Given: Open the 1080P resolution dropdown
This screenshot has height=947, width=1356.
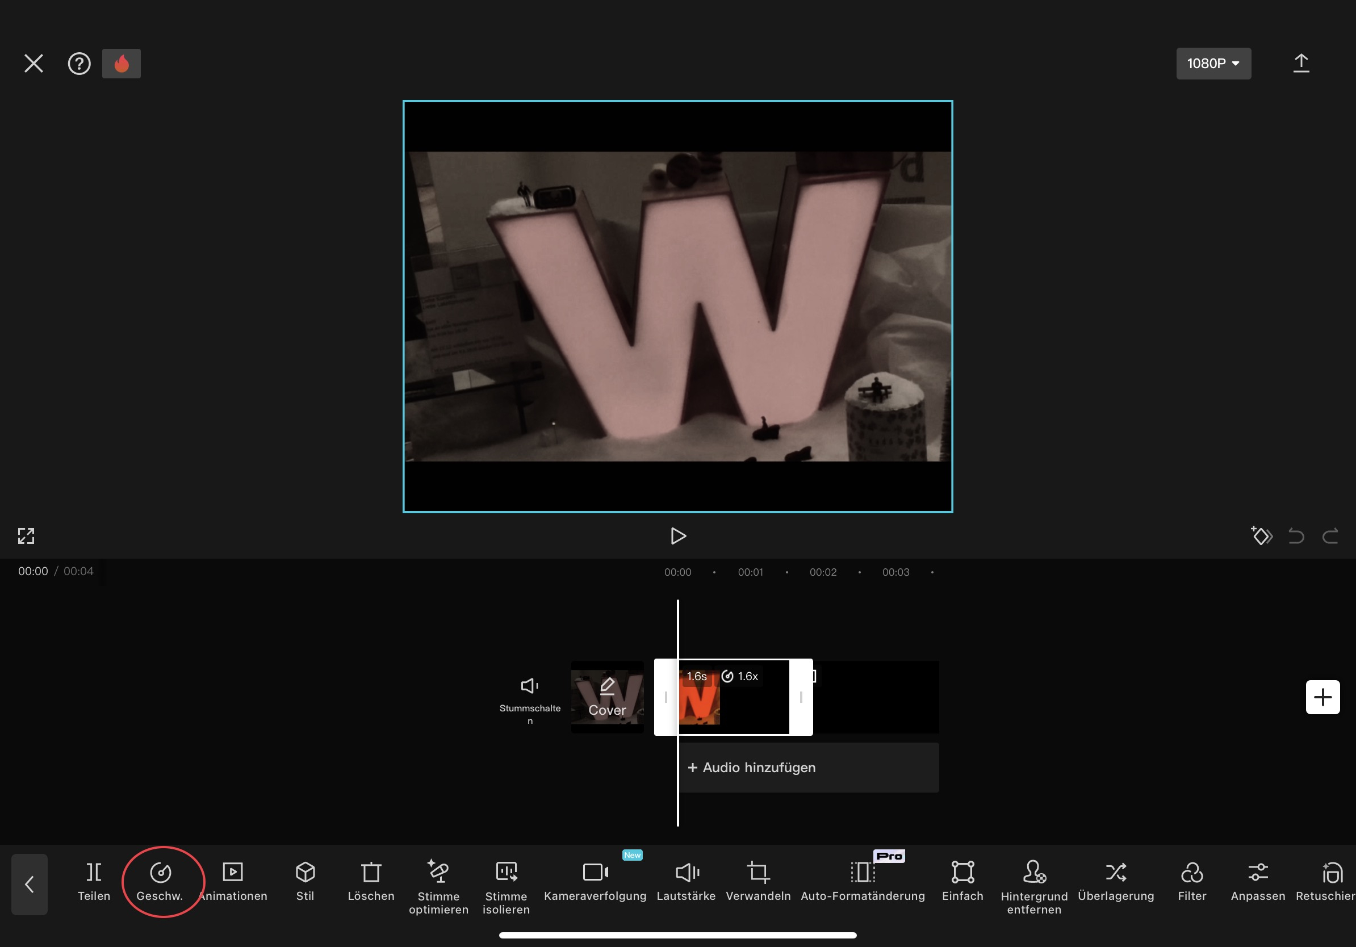Looking at the screenshot, I should click(x=1213, y=64).
